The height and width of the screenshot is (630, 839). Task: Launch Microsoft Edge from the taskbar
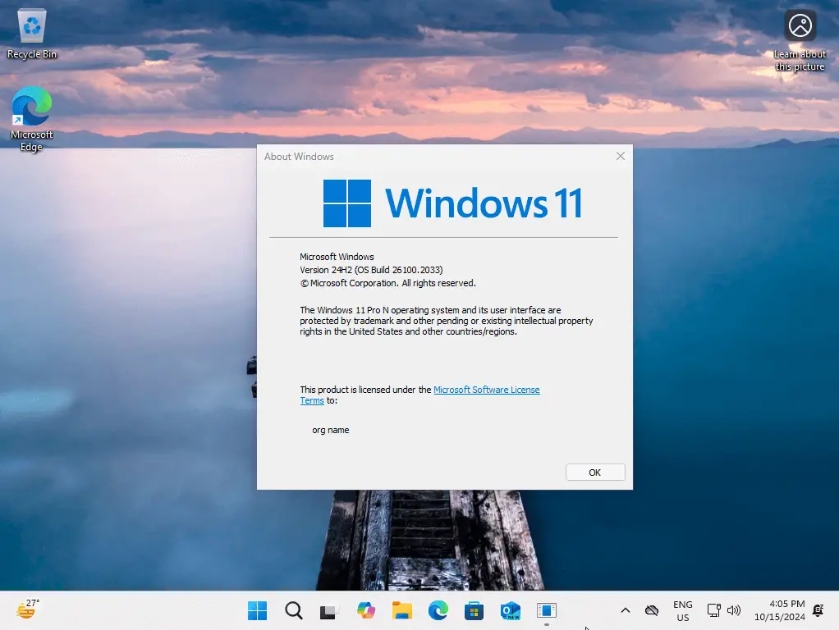click(x=438, y=610)
